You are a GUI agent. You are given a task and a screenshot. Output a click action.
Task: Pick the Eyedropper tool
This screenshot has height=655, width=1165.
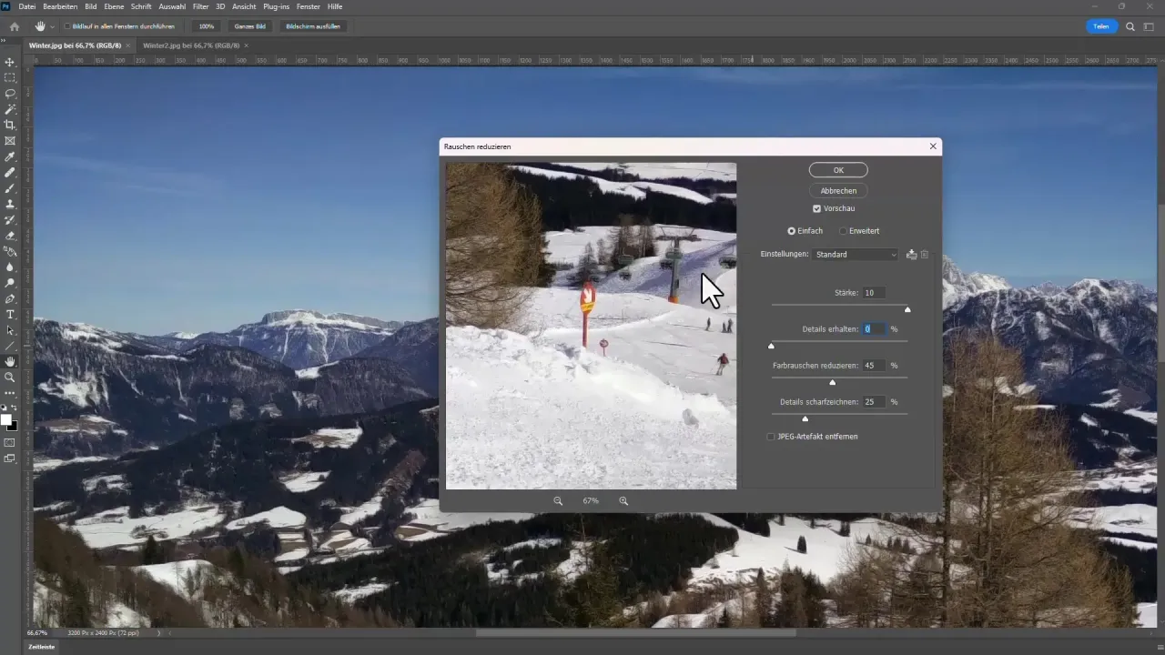click(x=10, y=156)
